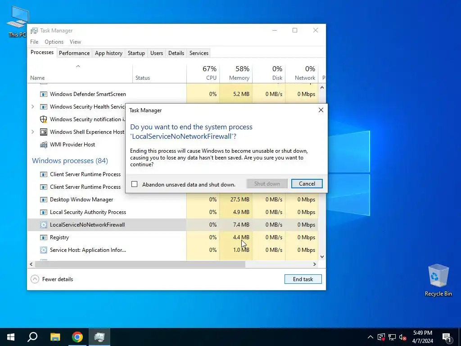Select WMI Provider Host row
Image resolution: width=461 pixels, height=346 pixels.
pos(77,145)
